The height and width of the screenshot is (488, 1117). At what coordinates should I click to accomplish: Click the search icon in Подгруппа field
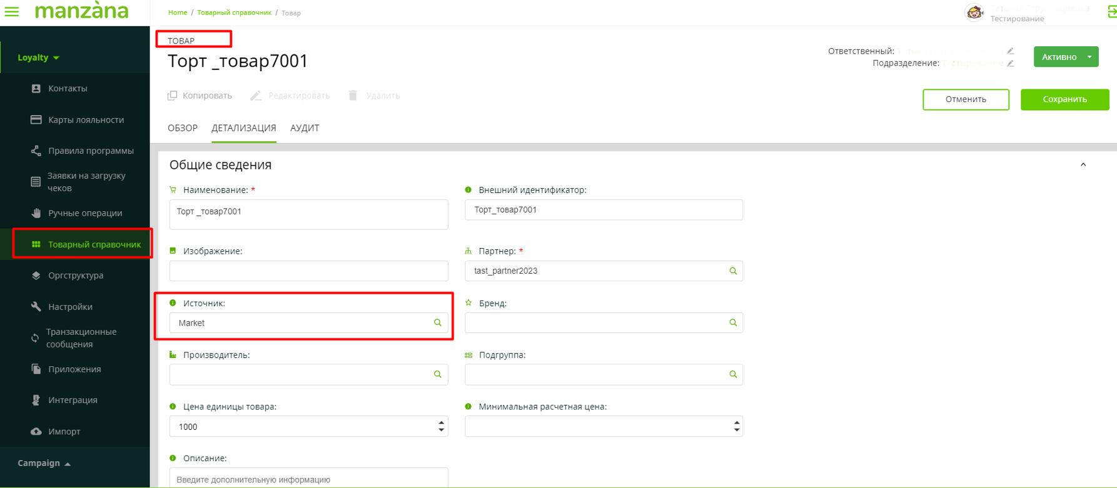tap(733, 375)
